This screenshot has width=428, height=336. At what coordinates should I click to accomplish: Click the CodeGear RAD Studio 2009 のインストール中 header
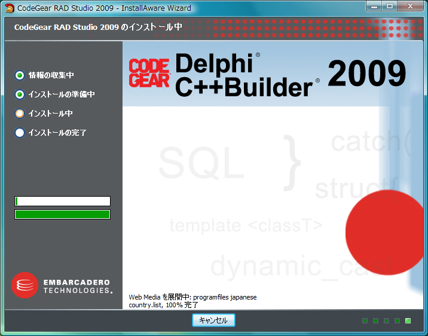pyautogui.click(x=98, y=27)
